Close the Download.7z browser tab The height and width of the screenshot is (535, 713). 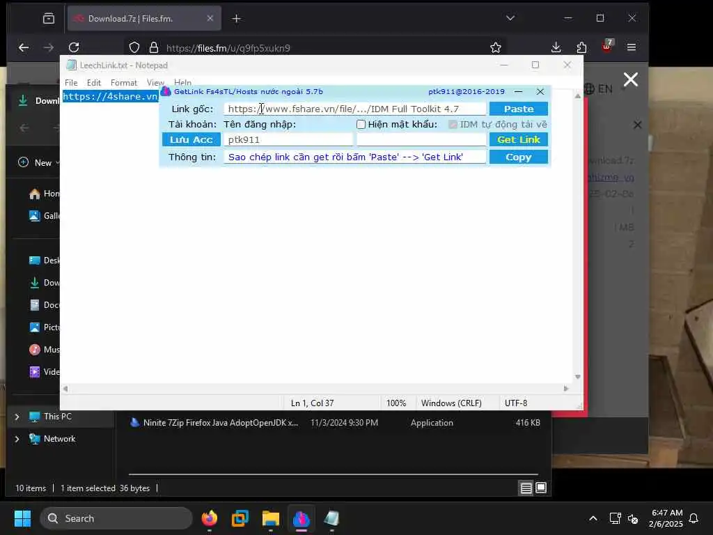[x=210, y=18]
